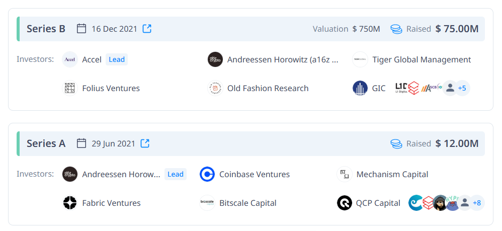Open the Andreessen Horow... link in Series A
This screenshot has height=231, width=502.
coord(121,174)
